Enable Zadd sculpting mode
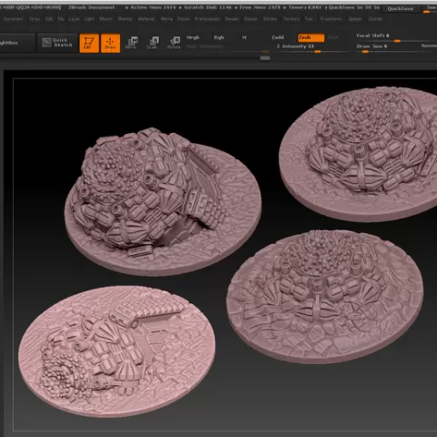This screenshot has height=437, width=437. (278, 37)
